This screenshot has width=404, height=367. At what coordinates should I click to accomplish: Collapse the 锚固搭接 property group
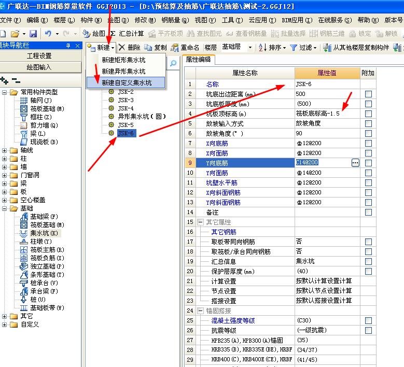point(201,311)
